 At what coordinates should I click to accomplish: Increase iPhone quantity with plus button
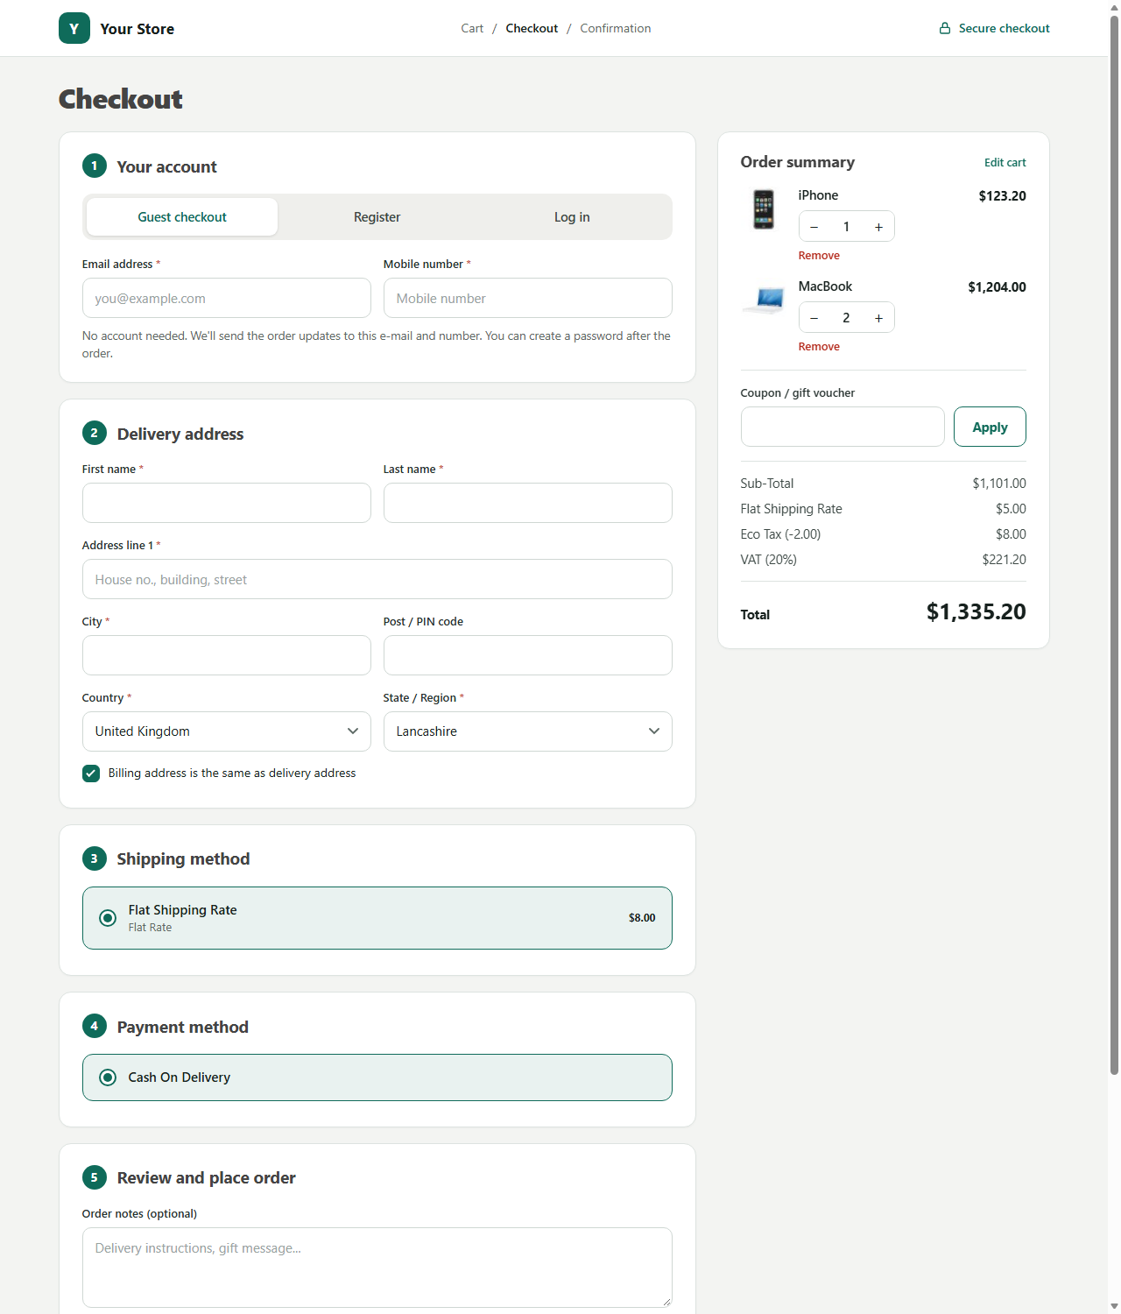878,227
